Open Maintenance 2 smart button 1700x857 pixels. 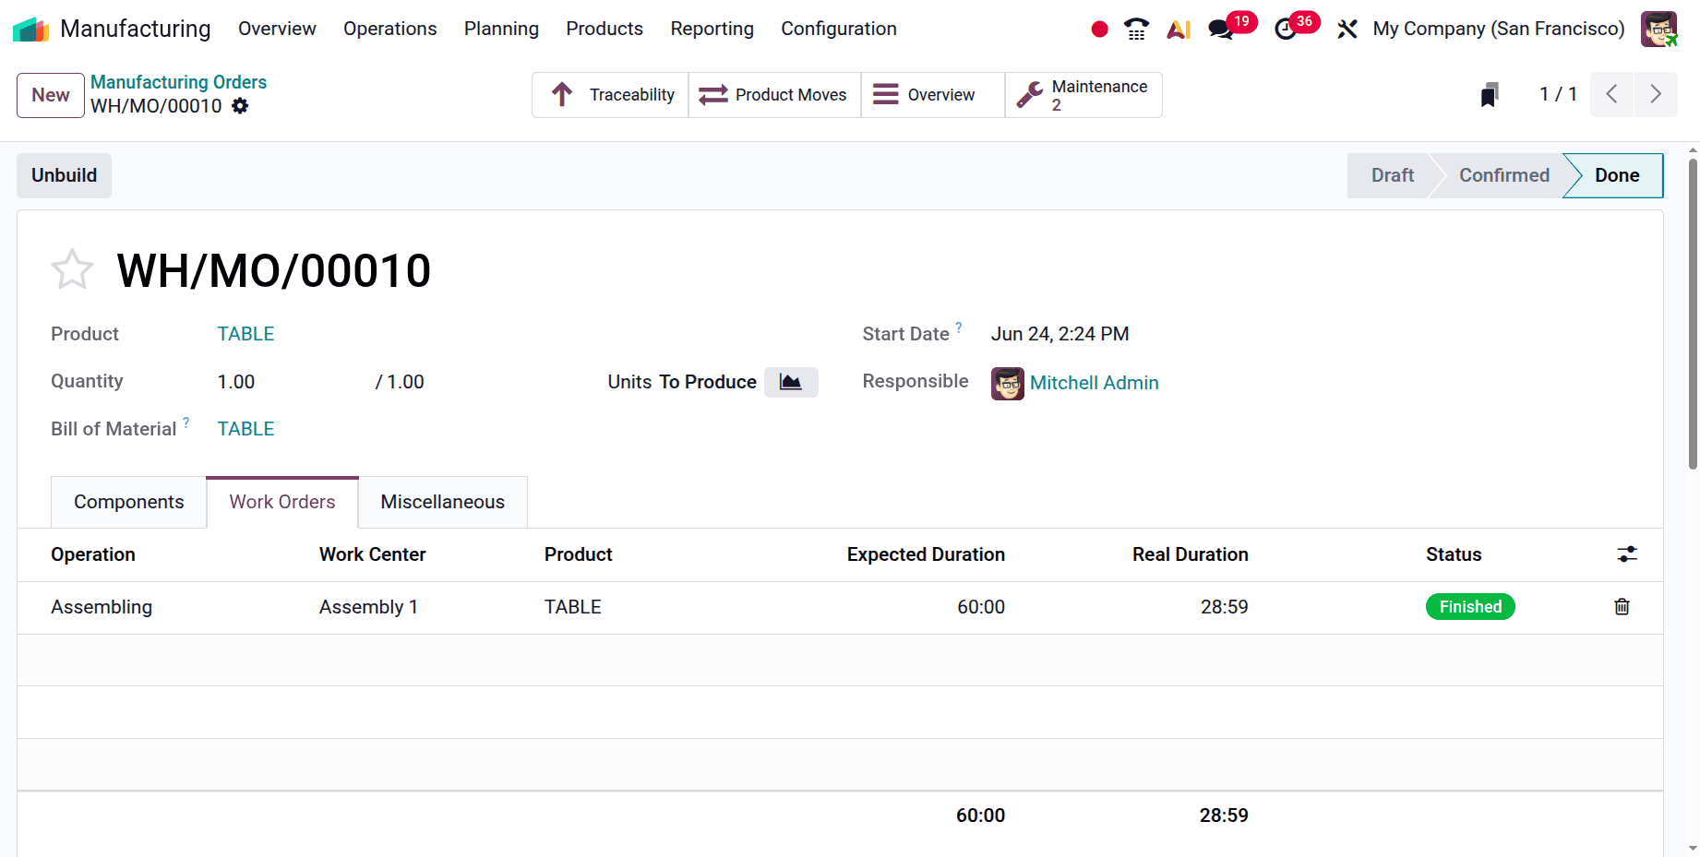(1083, 95)
